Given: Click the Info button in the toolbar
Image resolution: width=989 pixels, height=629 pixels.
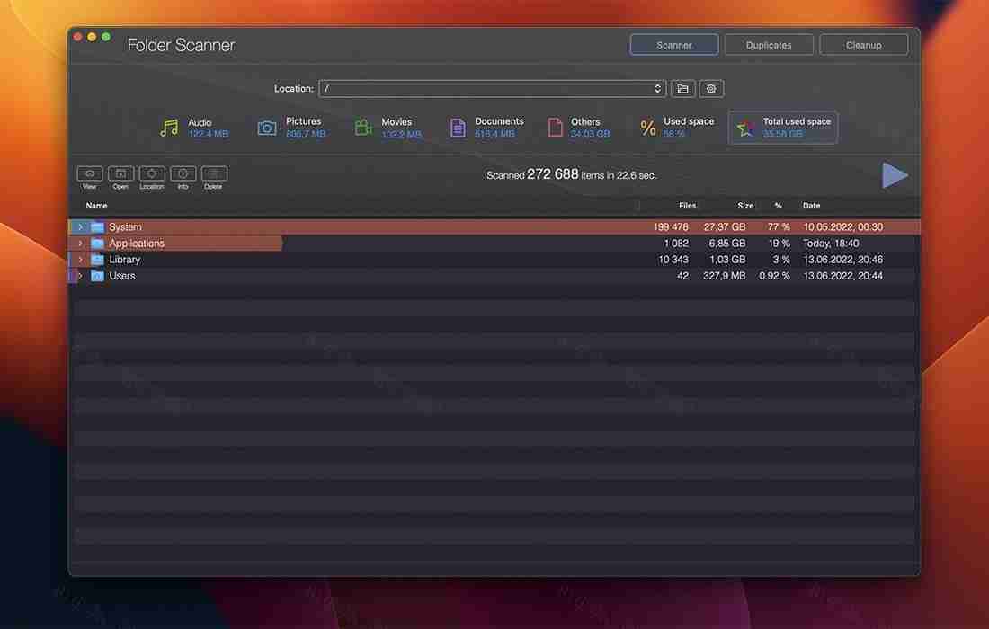Looking at the screenshot, I should [x=183, y=175].
